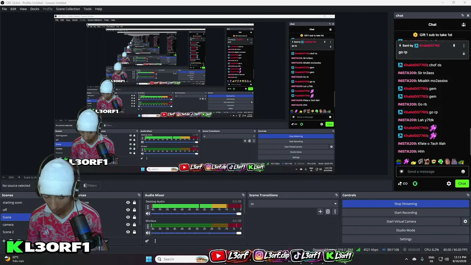This screenshot has height=265, width=471.
Task: Select the 'Scene 2' scene
Action: (x=8, y=232)
